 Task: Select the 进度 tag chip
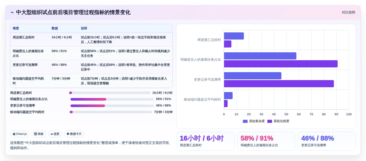(55, 134)
